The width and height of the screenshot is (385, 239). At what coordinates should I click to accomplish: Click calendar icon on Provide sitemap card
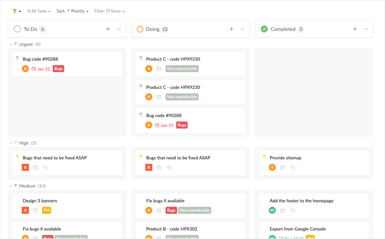point(282,167)
